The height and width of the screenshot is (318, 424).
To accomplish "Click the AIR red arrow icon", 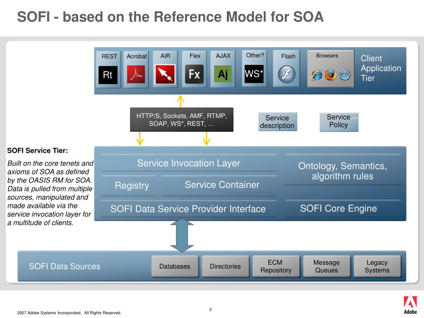I will coord(165,74).
